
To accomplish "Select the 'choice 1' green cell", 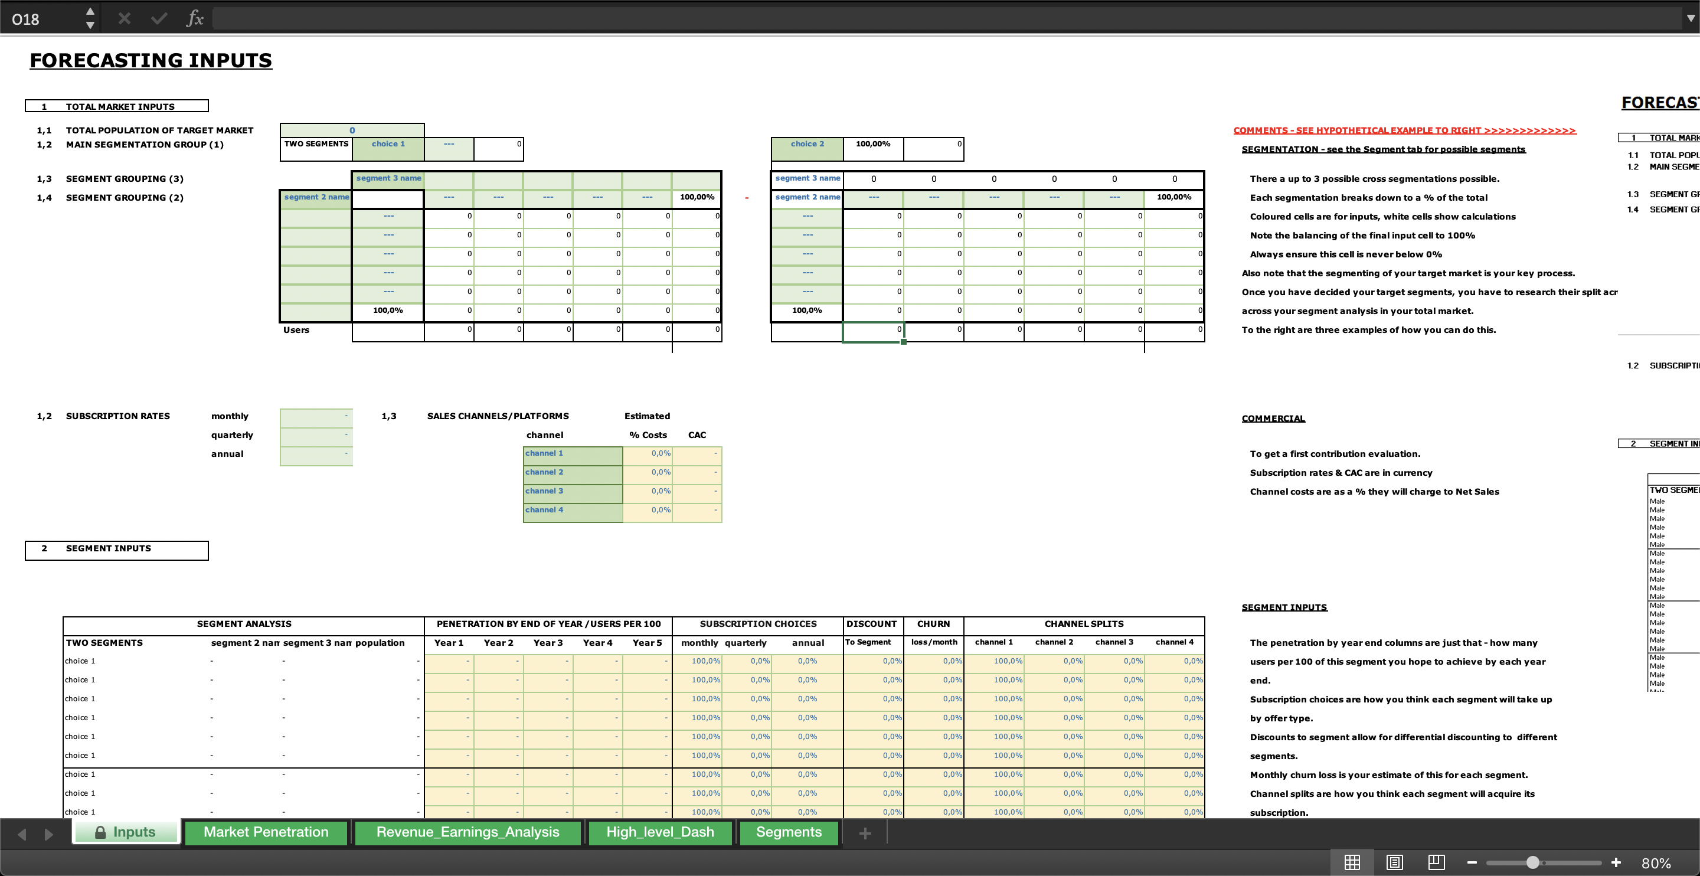I will point(388,149).
